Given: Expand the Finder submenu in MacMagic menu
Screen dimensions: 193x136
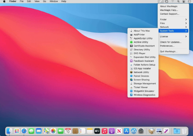Looking at the screenshot, I should tap(173, 19).
